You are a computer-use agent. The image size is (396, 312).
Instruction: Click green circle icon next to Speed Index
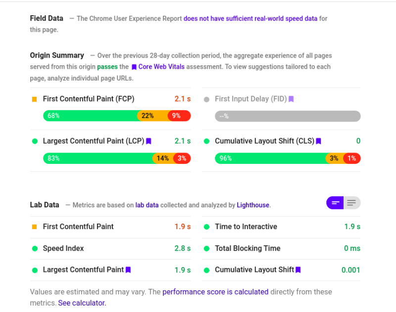(35, 249)
